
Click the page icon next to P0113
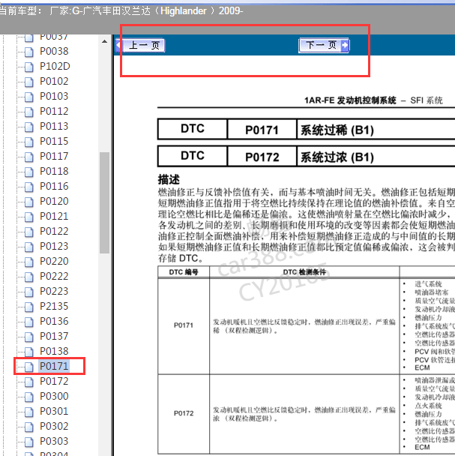coord(29,127)
